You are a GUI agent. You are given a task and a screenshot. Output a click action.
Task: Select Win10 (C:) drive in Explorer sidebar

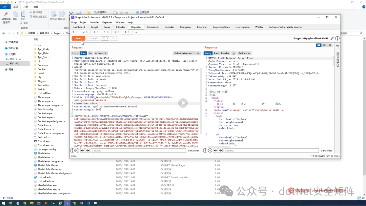click(x=15, y=59)
